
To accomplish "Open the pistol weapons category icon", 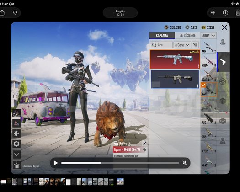I will (x=223, y=62).
